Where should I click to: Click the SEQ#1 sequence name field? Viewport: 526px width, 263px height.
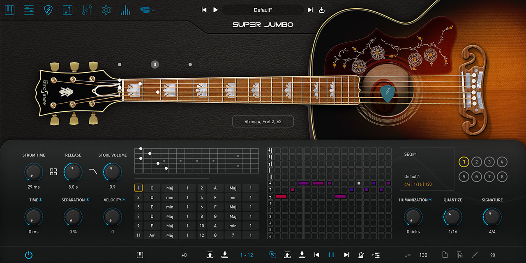point(427,155)
